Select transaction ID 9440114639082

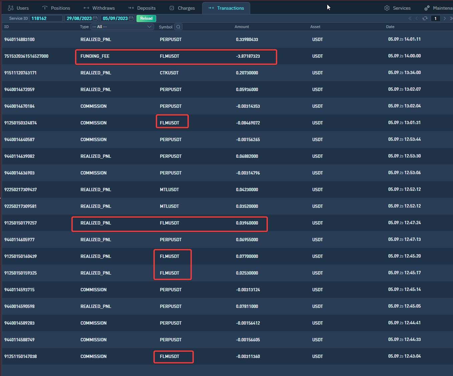click(19, 156)
